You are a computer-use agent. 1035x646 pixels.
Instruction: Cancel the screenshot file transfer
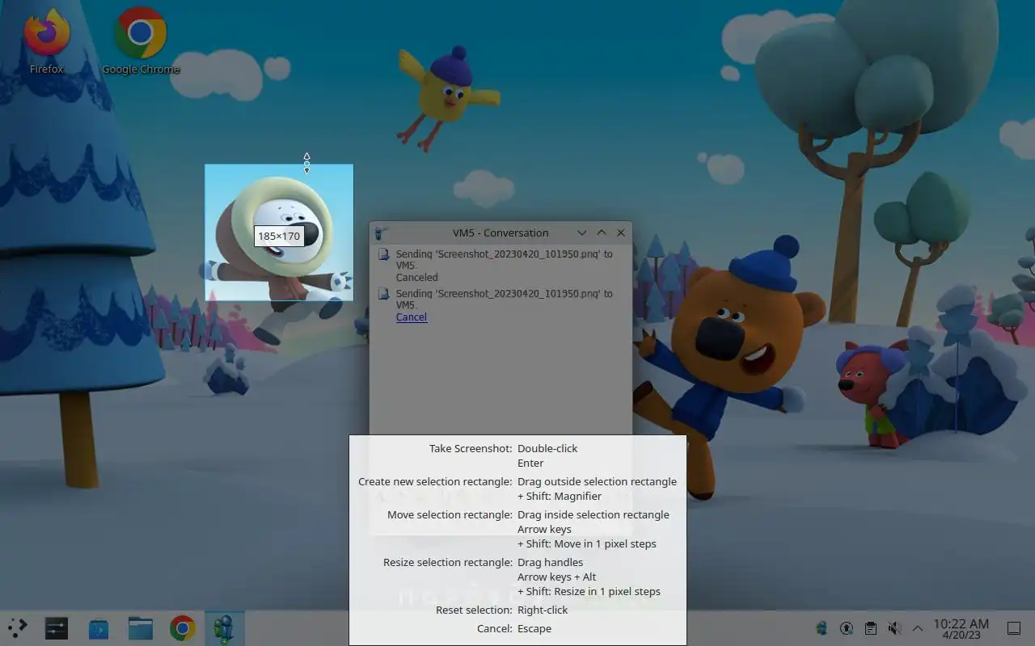[412, 317]
